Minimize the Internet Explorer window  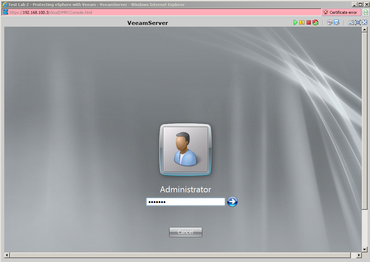click(x=354, y=5)
